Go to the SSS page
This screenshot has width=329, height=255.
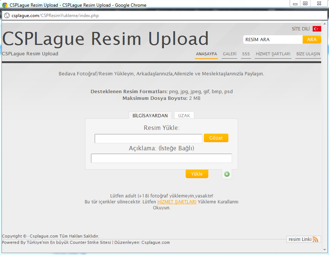246,54
